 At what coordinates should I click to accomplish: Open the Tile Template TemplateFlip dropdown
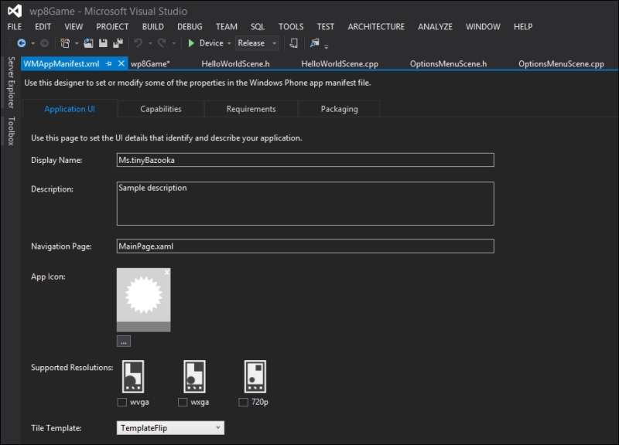click(x=170, y=428)
